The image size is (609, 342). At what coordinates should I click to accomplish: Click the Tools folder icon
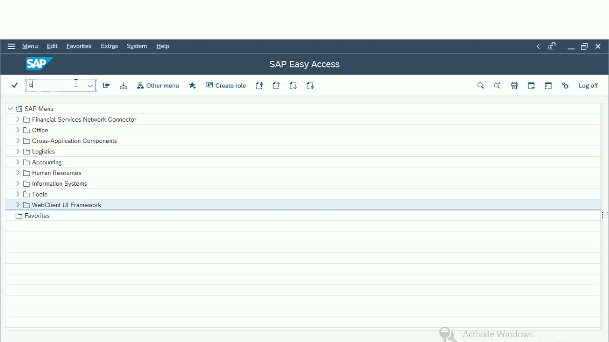click(27, 194)
